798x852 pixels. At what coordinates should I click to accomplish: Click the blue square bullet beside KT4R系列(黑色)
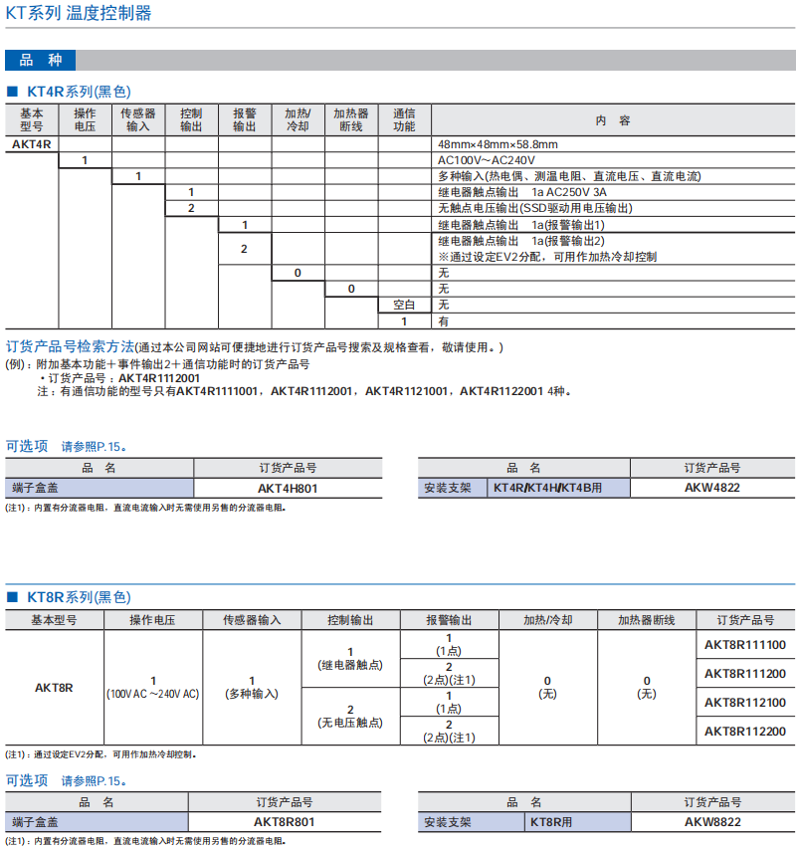(13, 92)
